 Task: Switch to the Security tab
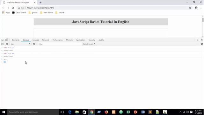pos(92,40)
